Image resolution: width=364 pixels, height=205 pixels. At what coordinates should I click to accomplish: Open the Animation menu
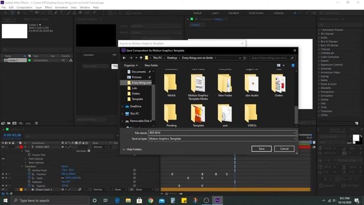pyautogui.click(x=61, y=7)
